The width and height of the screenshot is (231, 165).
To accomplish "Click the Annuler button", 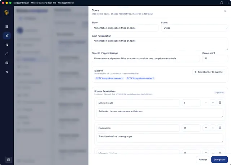I will point(203,160).
